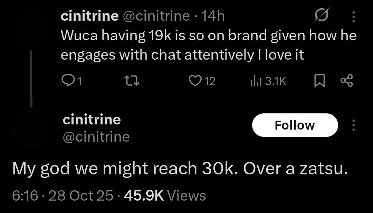This screenshot has width=373, height=213.
Task: Open more options beside Follow button
Action: pyautogui.click(x=353, y=125)
